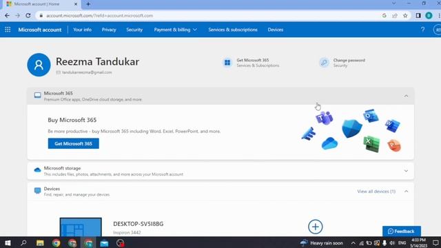This screenshot has height=248, width=441.
Task: Click the blue profile avatar icon
Action: click(39, 65)
